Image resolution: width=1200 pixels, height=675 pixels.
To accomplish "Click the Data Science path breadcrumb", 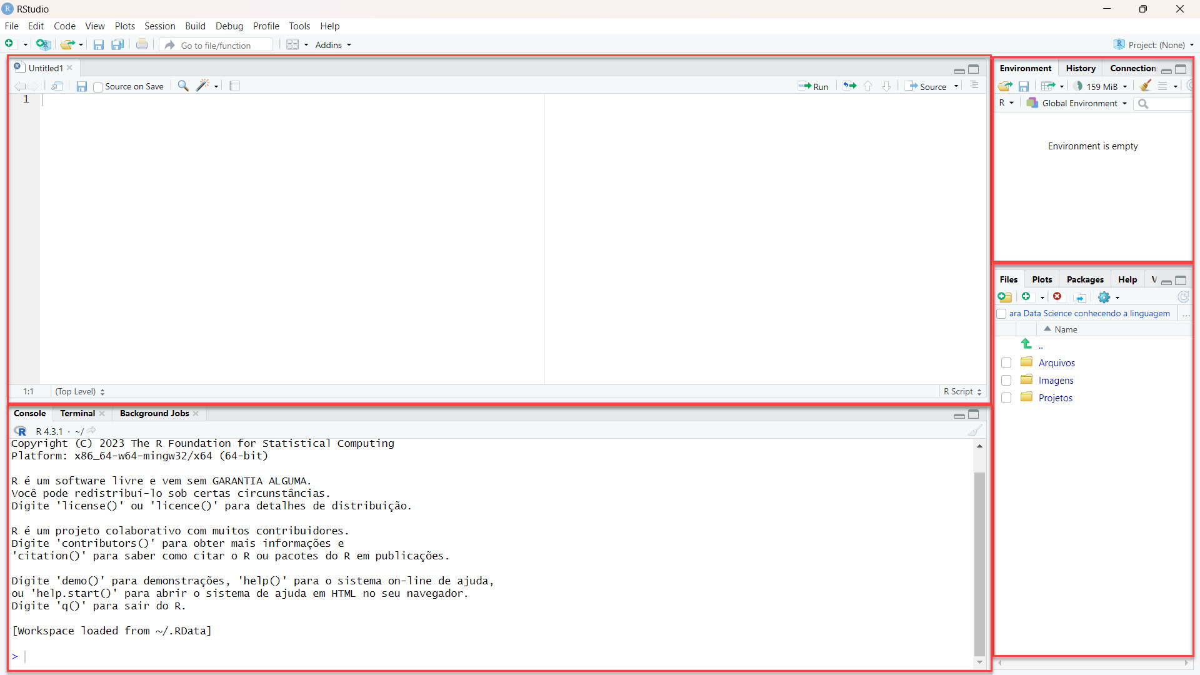I will tap(1089, 314).
